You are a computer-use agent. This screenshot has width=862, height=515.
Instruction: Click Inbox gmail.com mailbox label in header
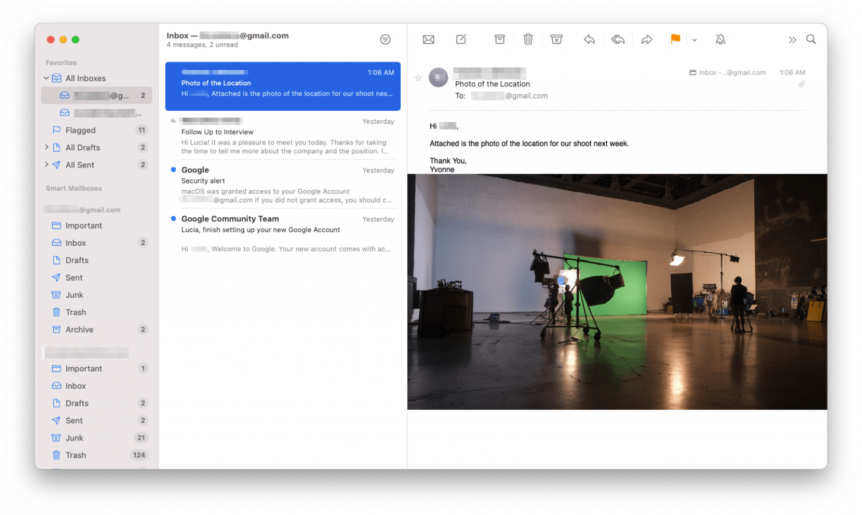coord(728,73)
